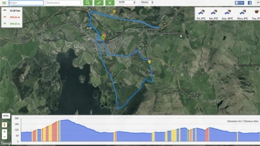Select the Fri, 5°C forecast label

point(201,19)
